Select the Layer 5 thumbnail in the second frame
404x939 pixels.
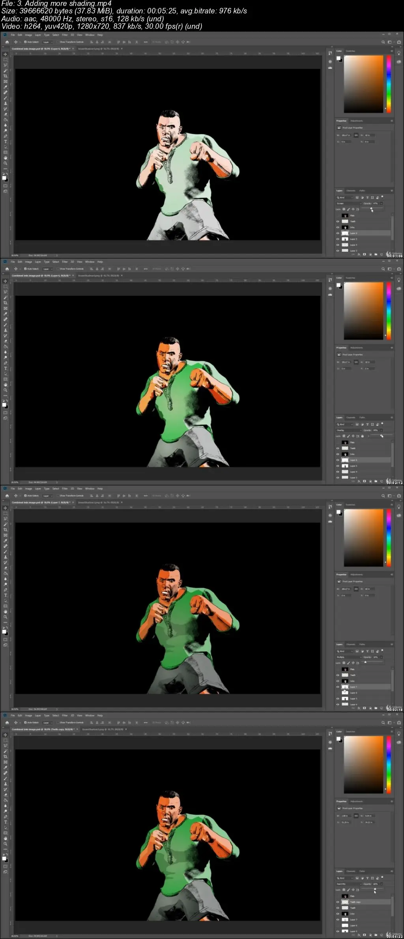pyautogui.click(x=345, y=466)
